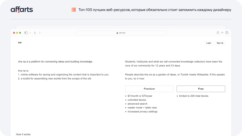Choose the Free plan button

point(201,89)
